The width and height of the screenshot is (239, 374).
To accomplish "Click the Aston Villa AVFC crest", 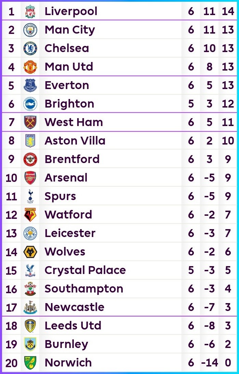I will (x=30, y=141).
